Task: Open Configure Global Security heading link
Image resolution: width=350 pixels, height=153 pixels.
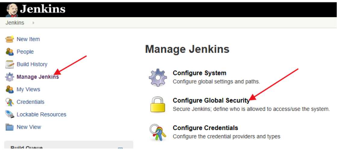Action: (x=211, y=101)
